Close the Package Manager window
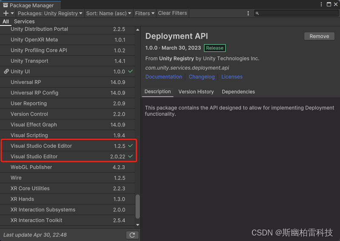This screenshot has width=340, height=241. pos(336,4)
